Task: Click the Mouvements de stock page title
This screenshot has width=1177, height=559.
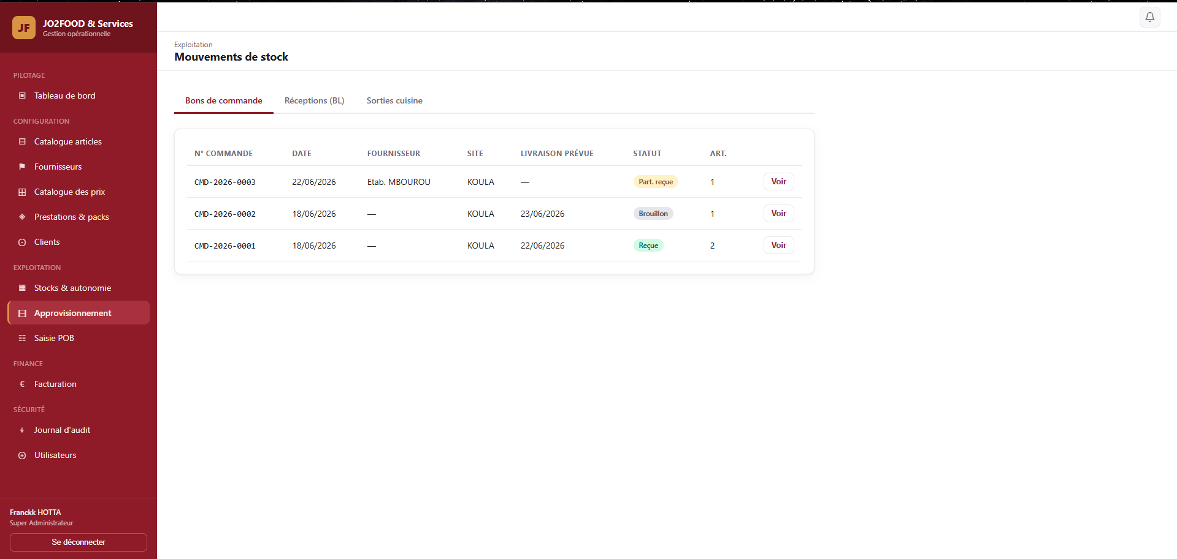Action: (x=231, y=57)
